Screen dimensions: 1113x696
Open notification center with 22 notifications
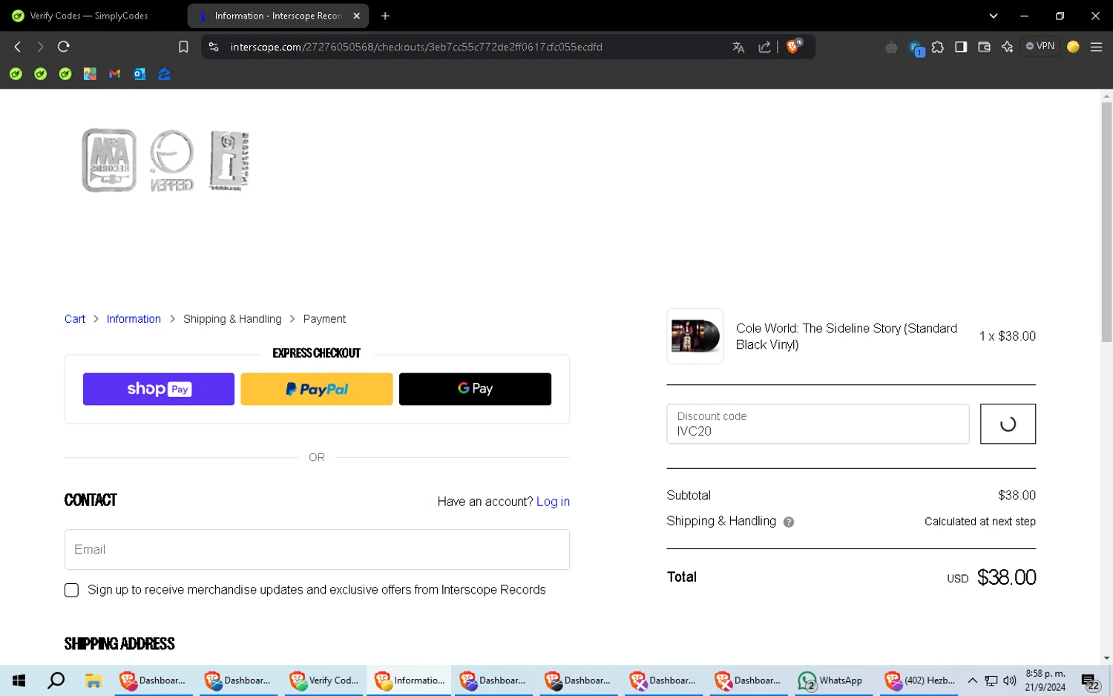[1090, 681]
